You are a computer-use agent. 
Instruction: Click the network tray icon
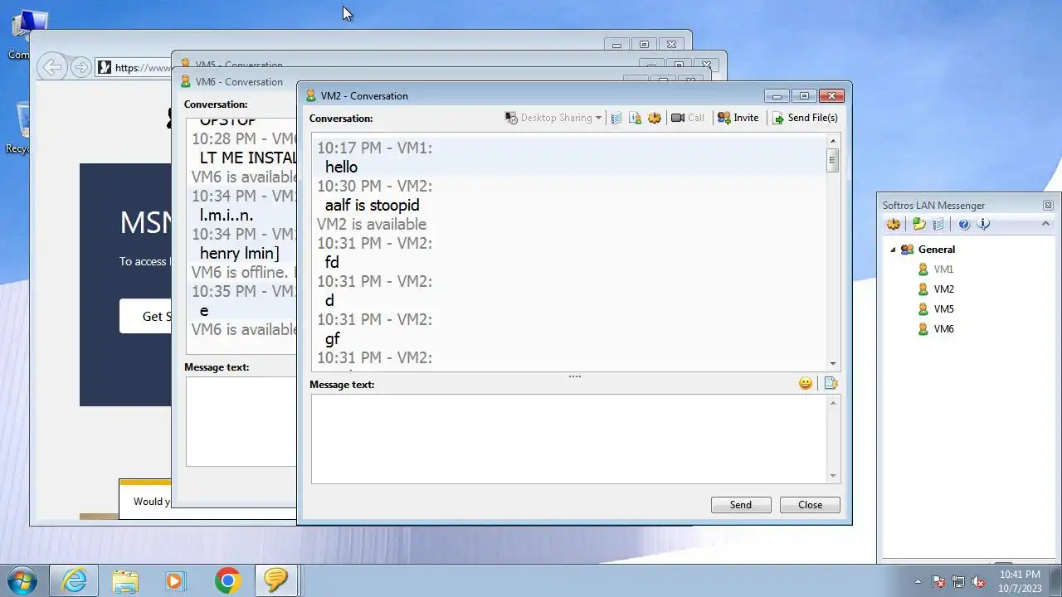958,581
